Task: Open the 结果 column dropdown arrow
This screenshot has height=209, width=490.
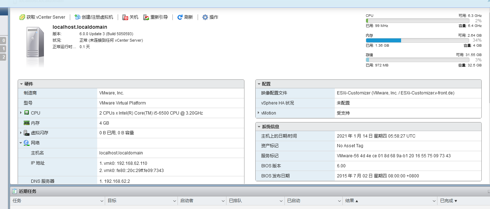Action: pos(434,201)
